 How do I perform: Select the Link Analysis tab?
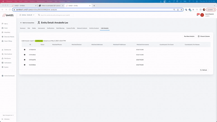click(x=105, y=28)
